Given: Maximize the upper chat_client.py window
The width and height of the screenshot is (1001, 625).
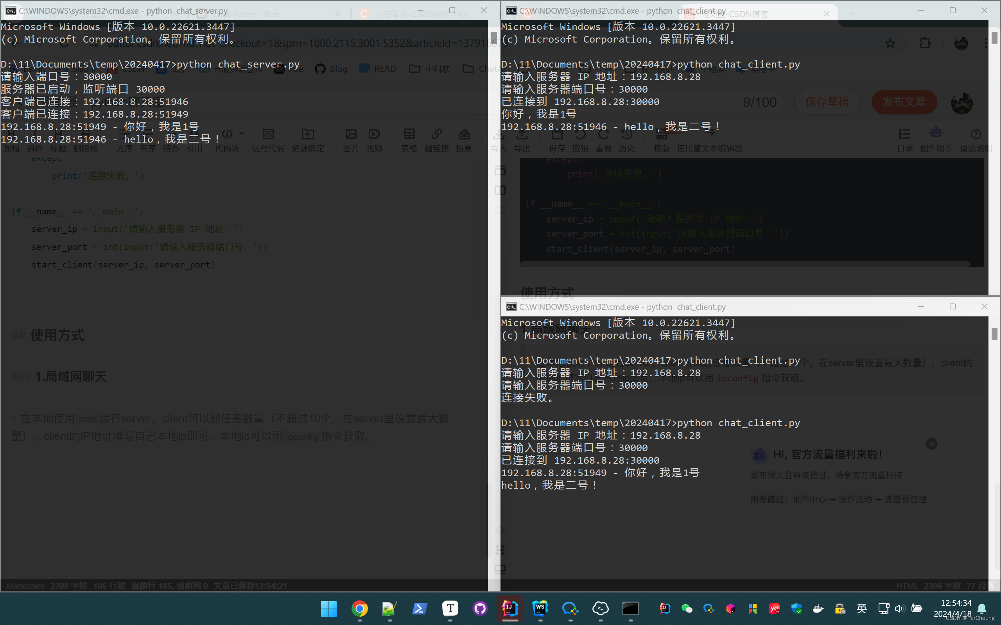Looking at the screenshot, I should 953,10.
